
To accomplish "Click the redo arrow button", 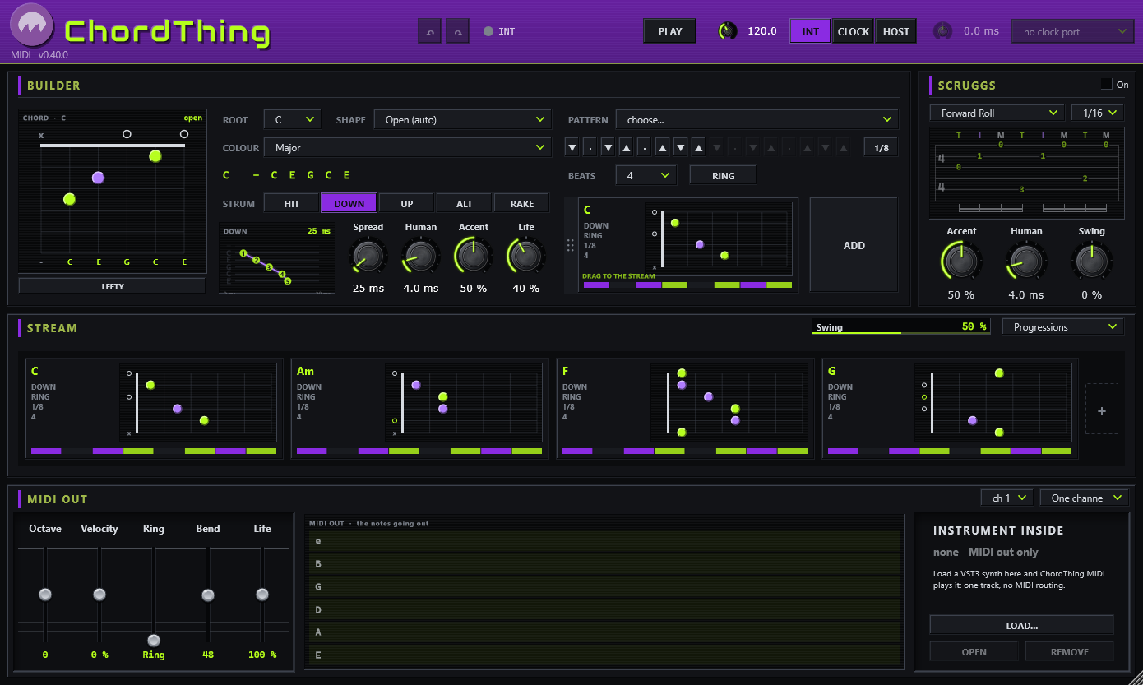I will pos(458,31).
